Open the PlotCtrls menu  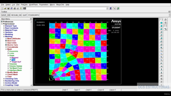24,5
